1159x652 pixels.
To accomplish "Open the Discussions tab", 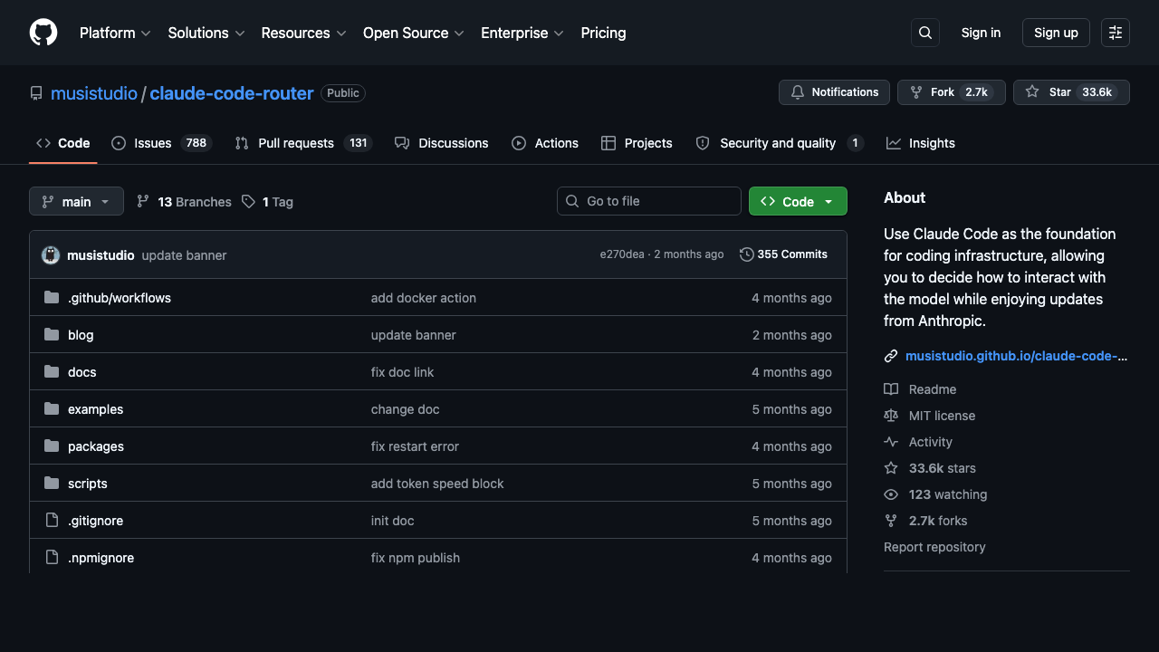I will click(442, 143).
